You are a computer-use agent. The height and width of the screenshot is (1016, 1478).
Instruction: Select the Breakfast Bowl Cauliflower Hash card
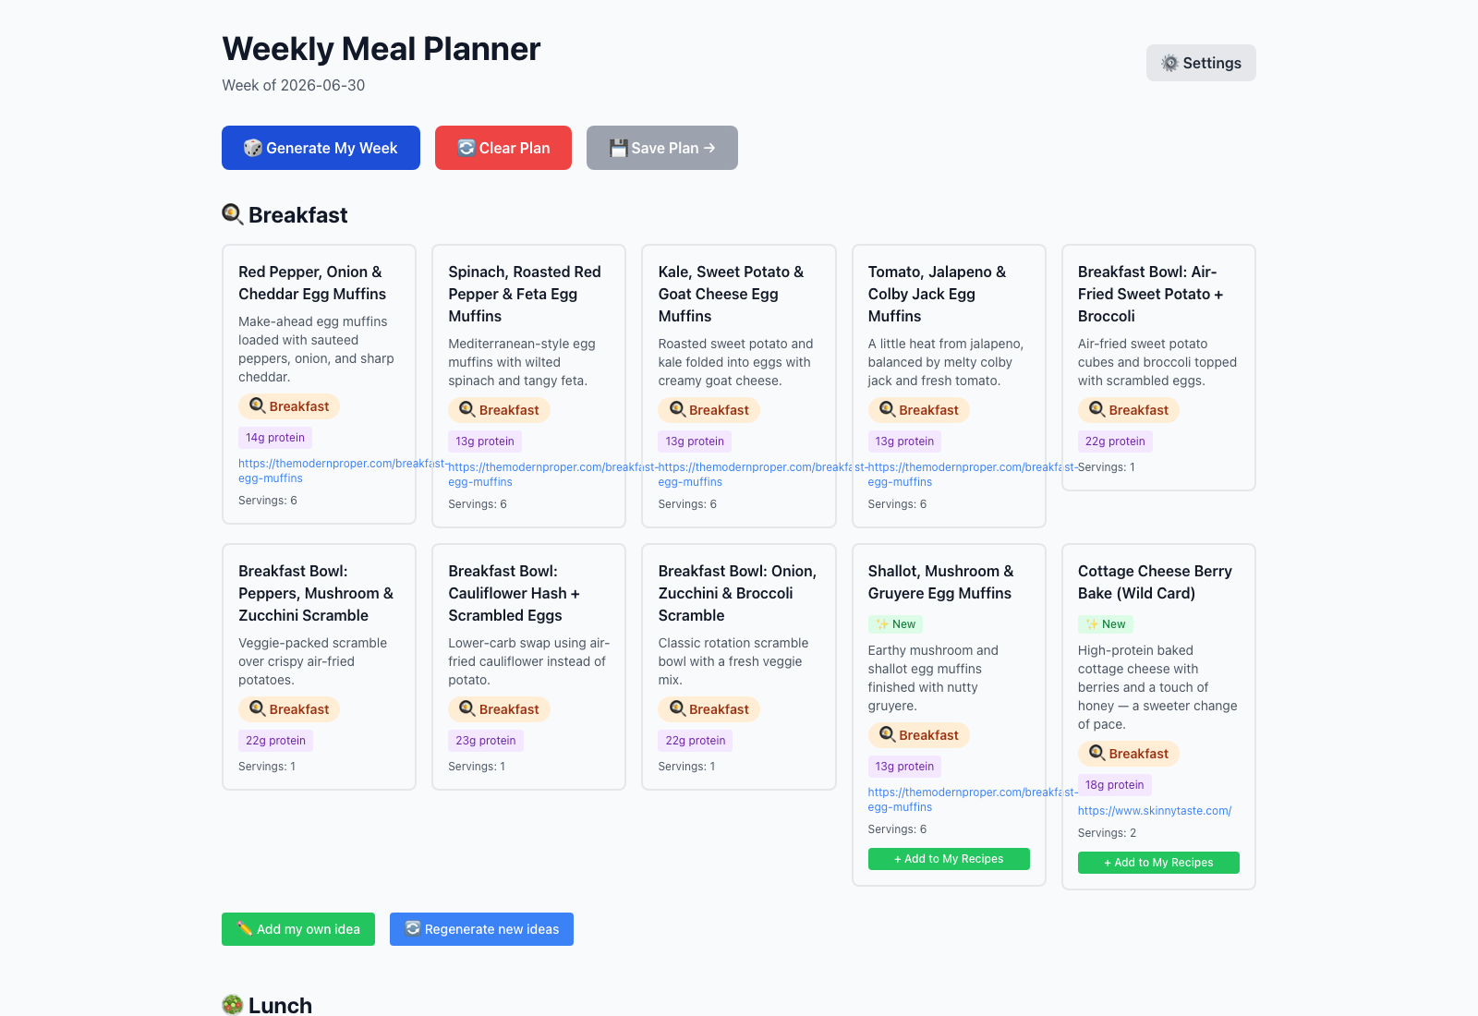[528, 667]
